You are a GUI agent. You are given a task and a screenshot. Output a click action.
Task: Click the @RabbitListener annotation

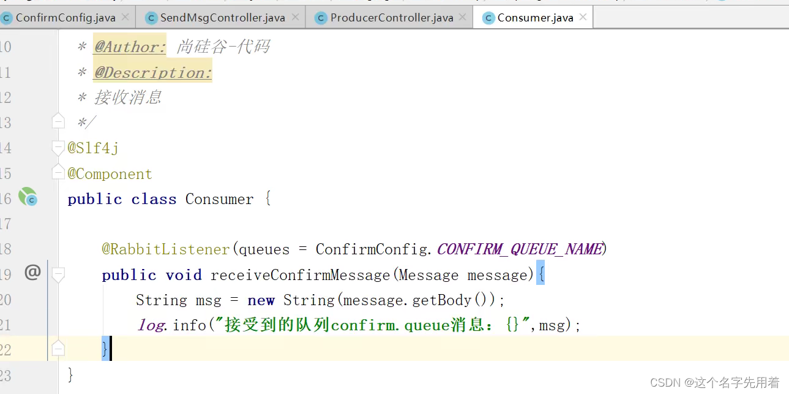pyautogui.click(x=166, y=249)
